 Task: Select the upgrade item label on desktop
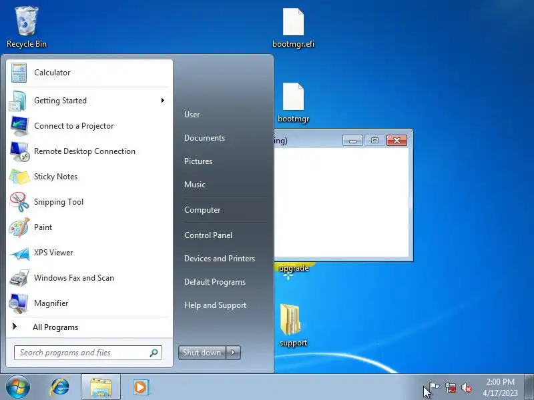[x=294, y=268]
